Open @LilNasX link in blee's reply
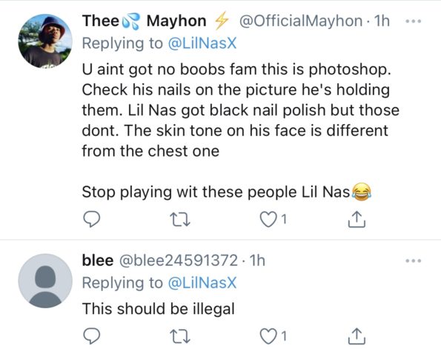This screenshot has height=349, width=441. (202, 283)
